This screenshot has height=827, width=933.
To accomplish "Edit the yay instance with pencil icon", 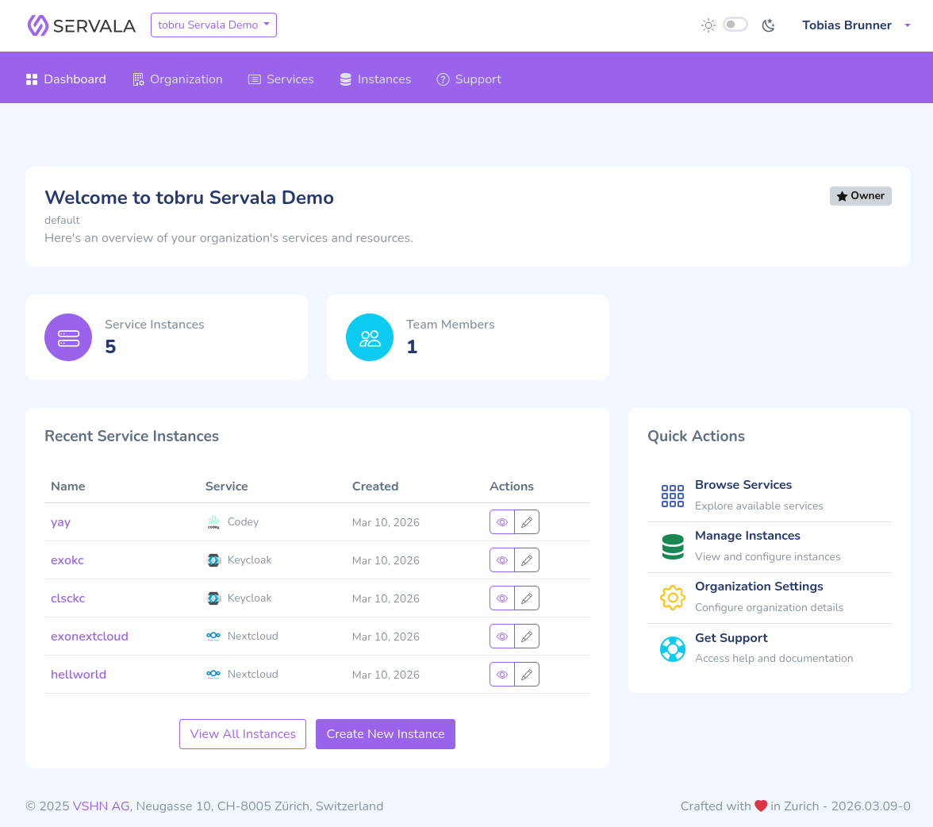I will click(527, 522).
